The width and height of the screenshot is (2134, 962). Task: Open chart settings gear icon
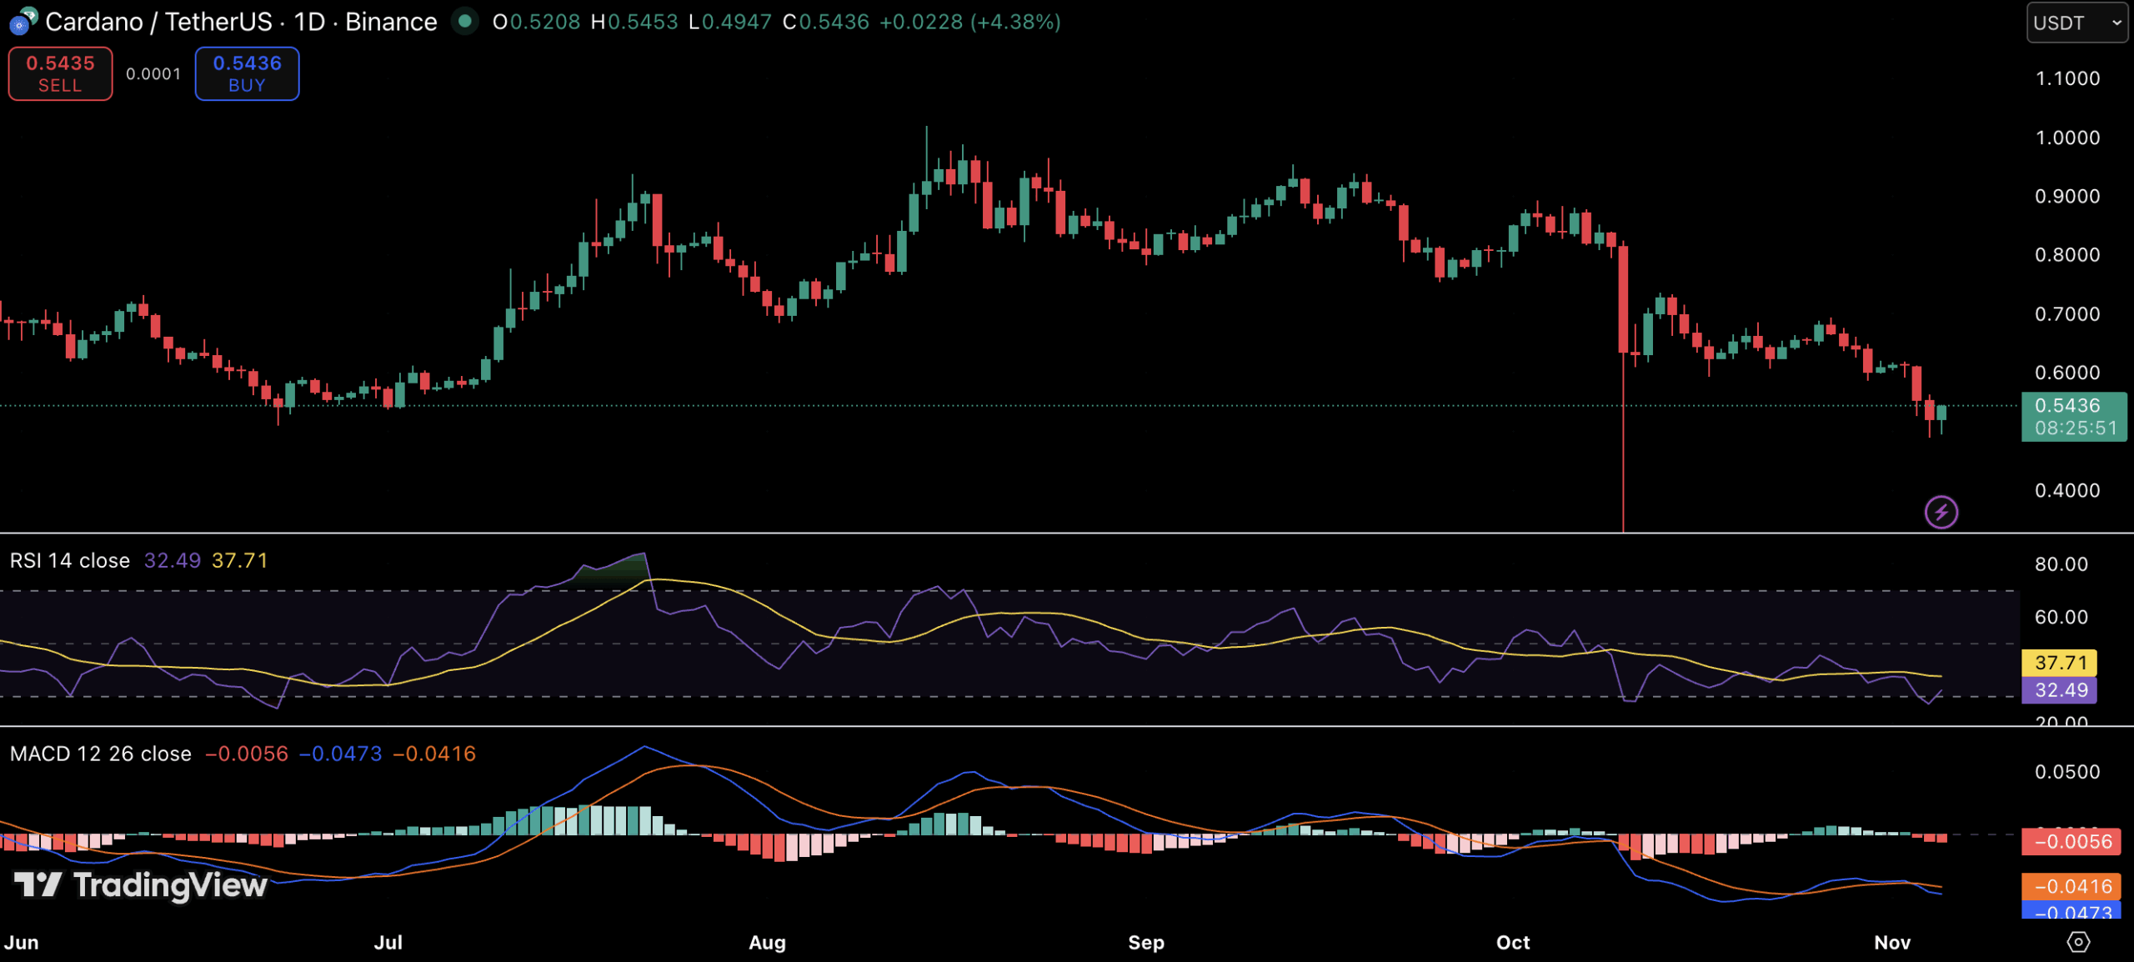2078,942
